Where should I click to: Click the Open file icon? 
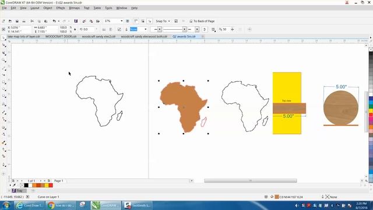10,21
